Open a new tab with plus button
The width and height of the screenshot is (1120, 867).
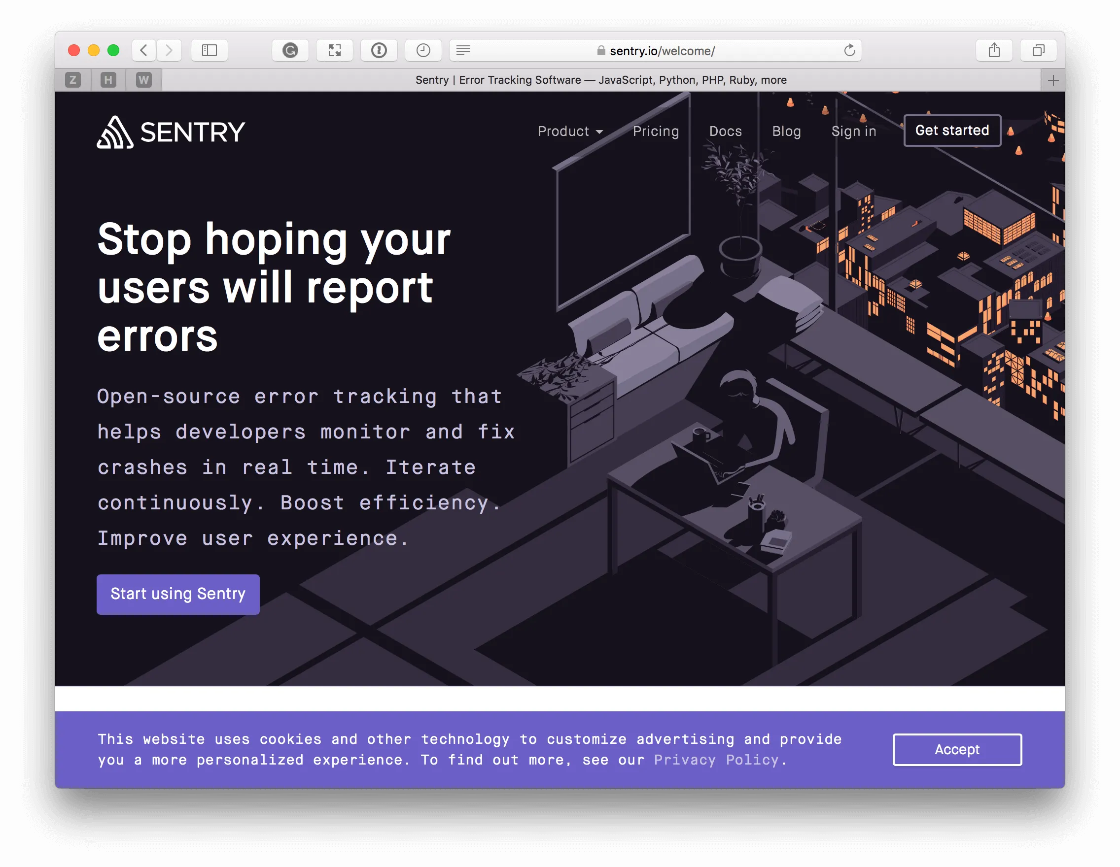click(1053, 80)
